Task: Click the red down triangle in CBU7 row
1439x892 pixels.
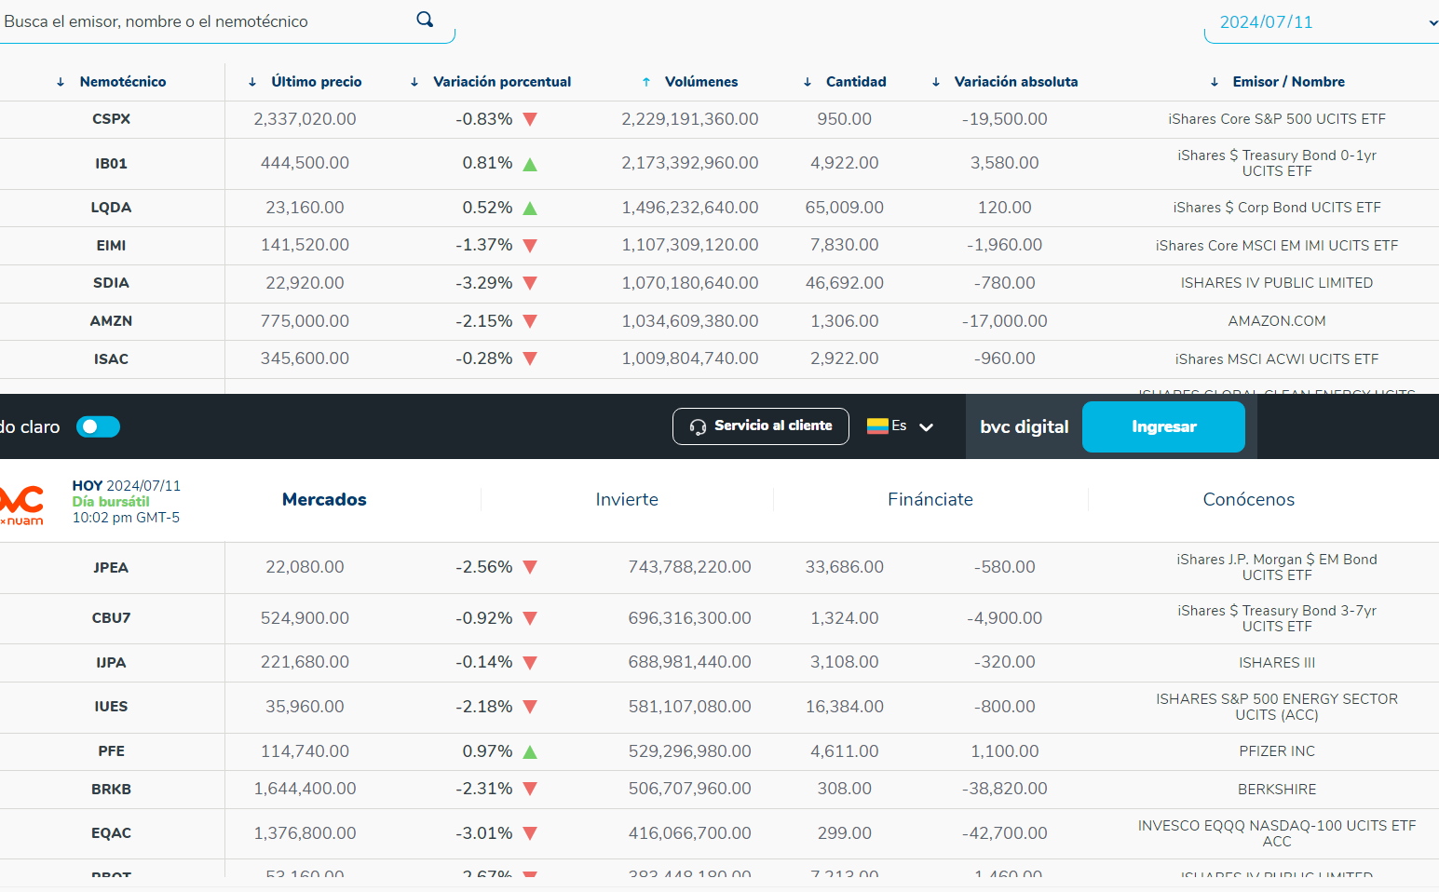Action: pos(530,618)
